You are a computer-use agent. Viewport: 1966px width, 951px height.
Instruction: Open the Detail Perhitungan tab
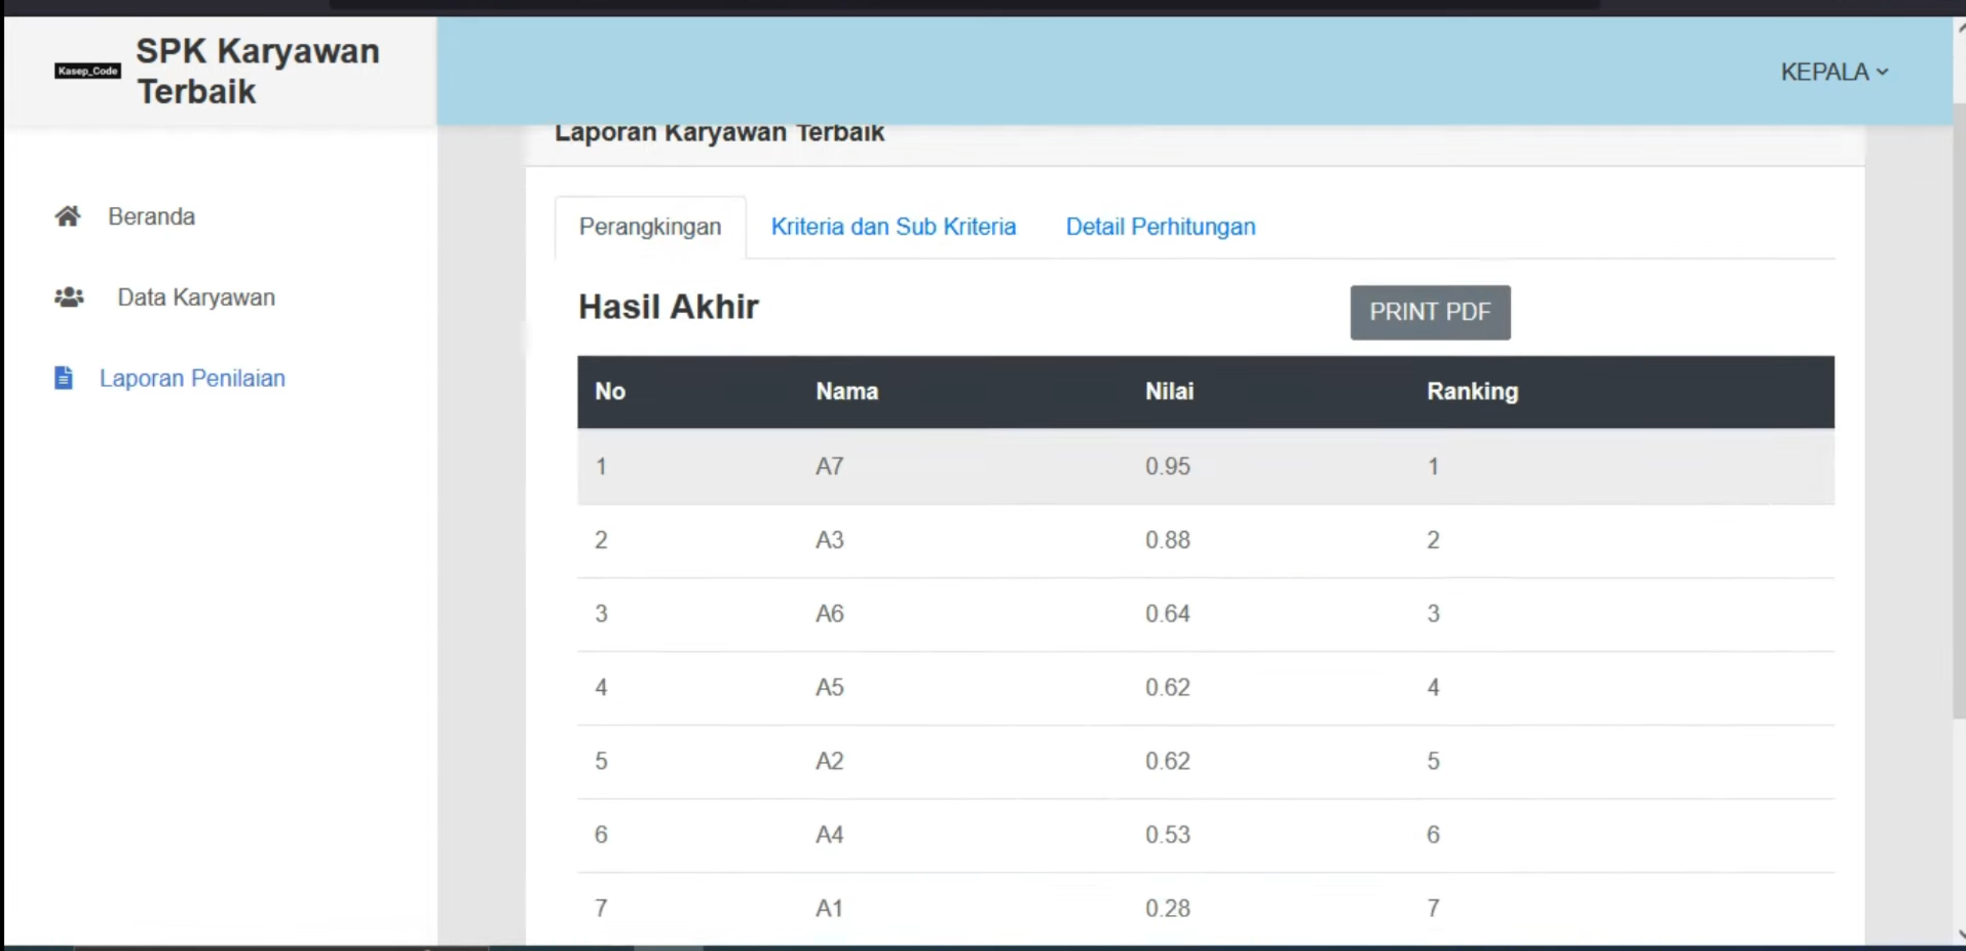(1160, 226)
